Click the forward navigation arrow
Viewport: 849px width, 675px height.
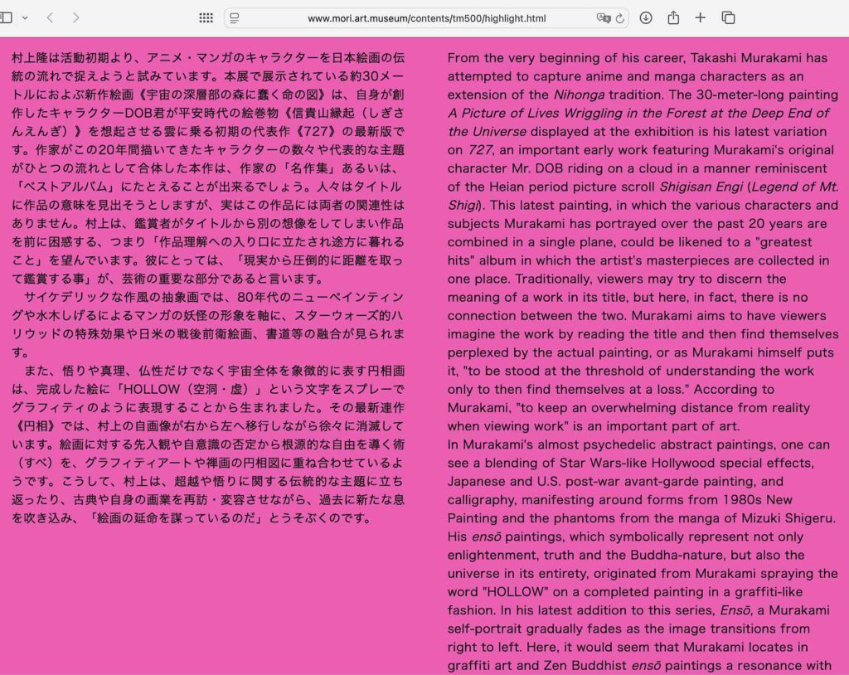point(76,17)
